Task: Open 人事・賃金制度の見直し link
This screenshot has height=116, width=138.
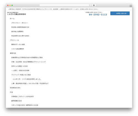Action: (x=30, y=83)
